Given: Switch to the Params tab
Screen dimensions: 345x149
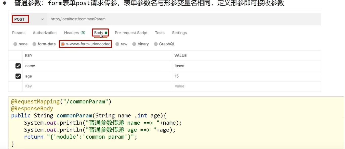Looking at the screenshot, I should (x=19, y=33).
